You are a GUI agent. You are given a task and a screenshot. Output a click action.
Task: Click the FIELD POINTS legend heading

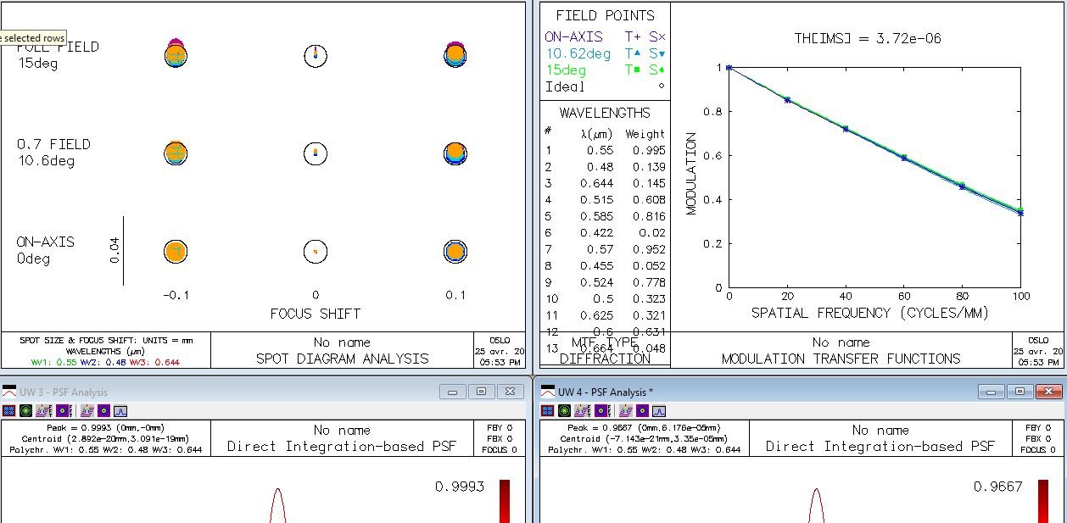pyautogui.click(x=605, y=15)
